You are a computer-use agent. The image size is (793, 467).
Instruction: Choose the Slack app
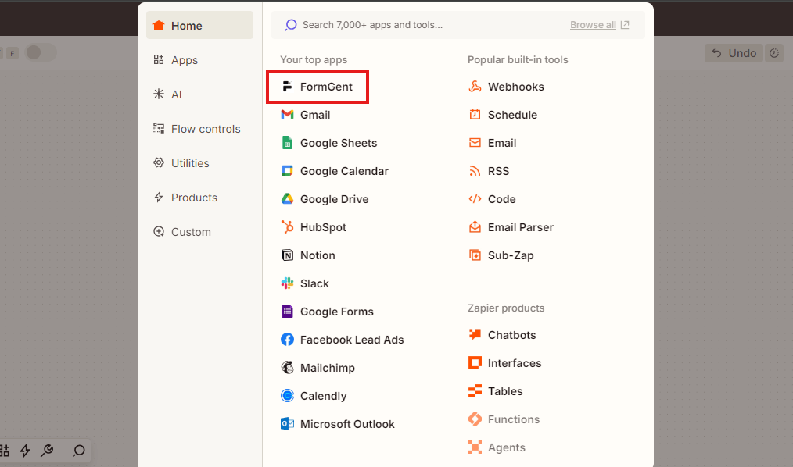coord(304,283)
